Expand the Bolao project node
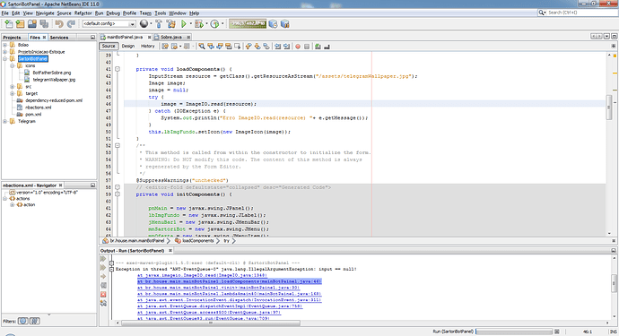Viewport: 619px width, 336px height. 5,45
